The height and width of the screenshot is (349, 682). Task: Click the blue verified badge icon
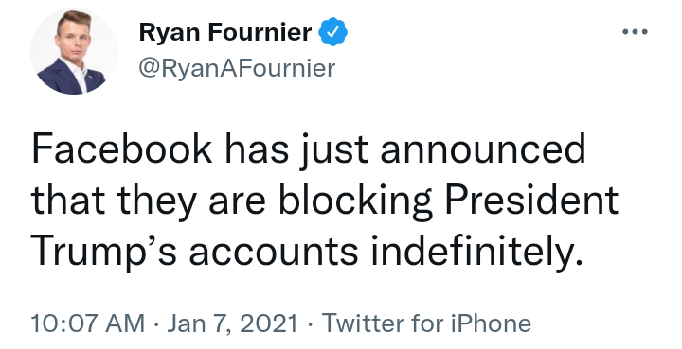333,32
